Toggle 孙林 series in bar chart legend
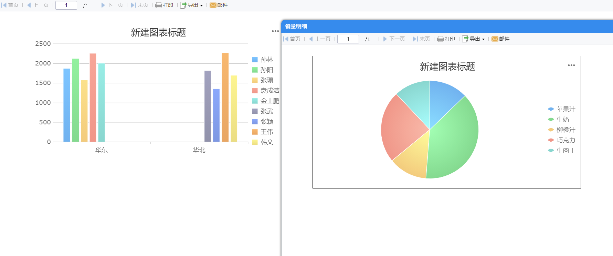The width and height of the screenshot is (613, 256). pos(263,60)
